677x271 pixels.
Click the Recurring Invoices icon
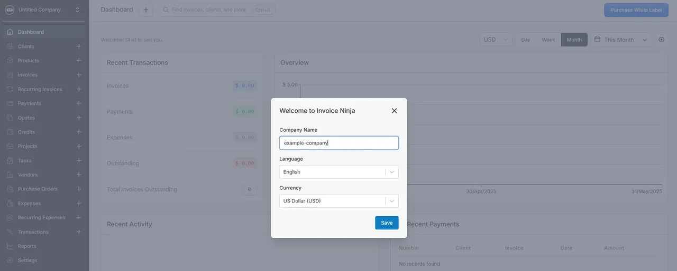click(x=10, y=89)
